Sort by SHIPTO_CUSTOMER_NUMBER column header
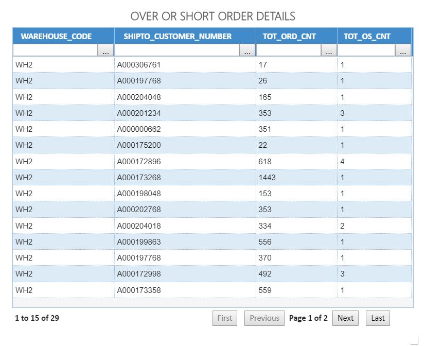The height and width of the screenshot is (346, 425). pos(178,36)
